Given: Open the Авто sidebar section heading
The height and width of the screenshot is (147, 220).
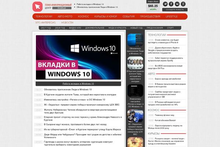Looking at the screenshot, I should point(151,74).
